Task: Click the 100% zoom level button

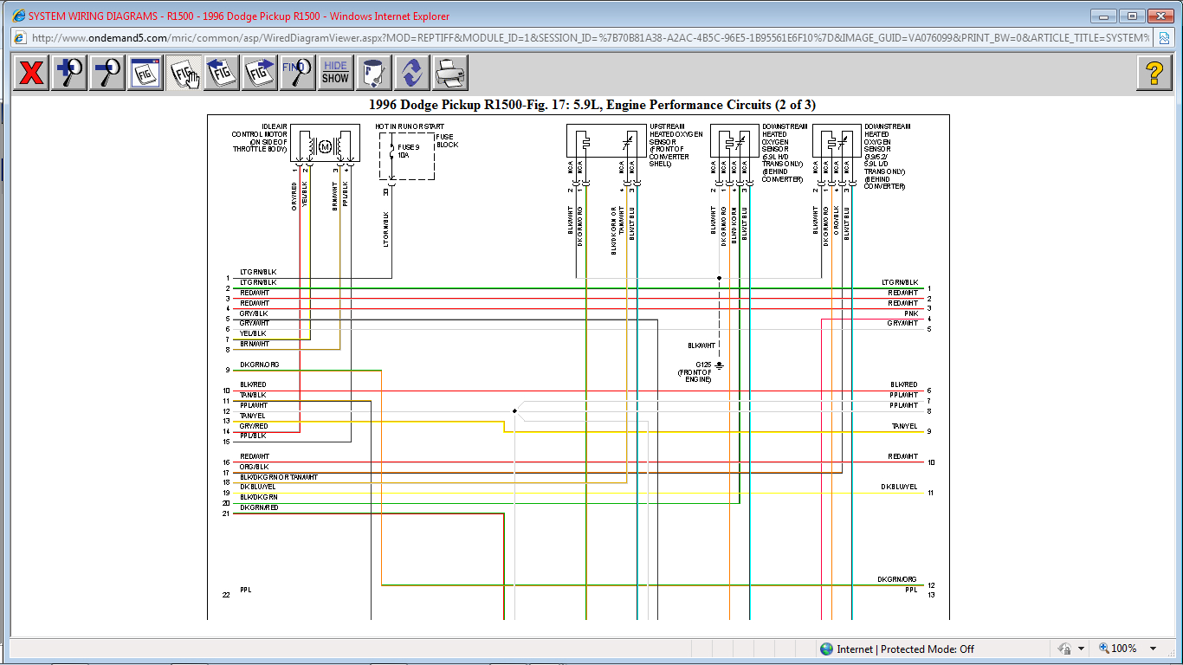Action: click(1118, 649)
